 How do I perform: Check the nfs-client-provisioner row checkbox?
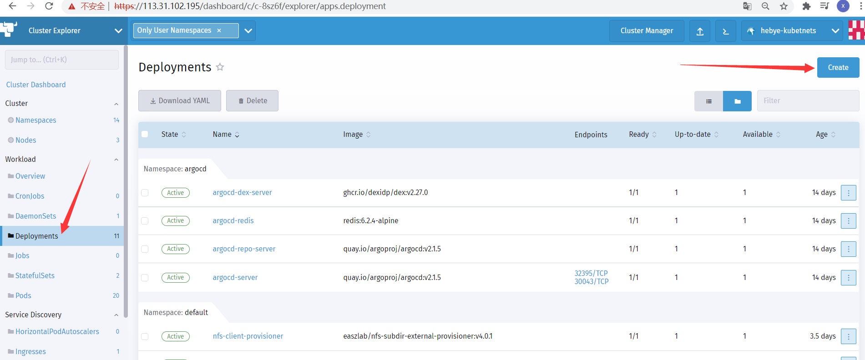pyautogui.click(x=145, y=336)
